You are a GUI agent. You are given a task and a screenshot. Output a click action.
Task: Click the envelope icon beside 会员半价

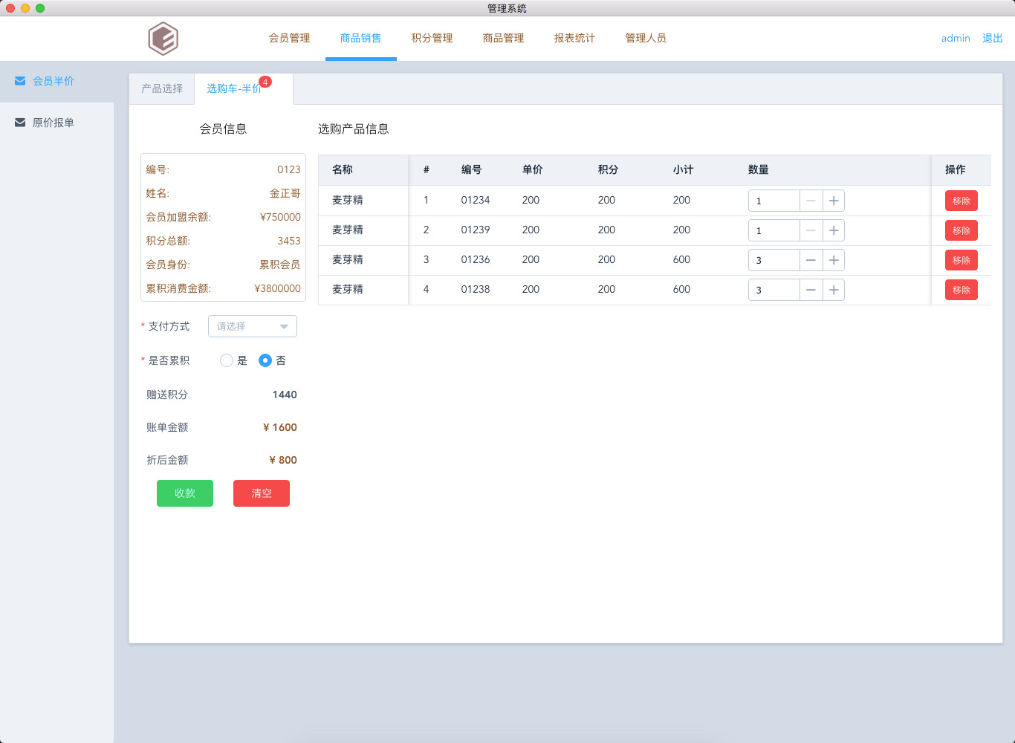click(20, 81)
